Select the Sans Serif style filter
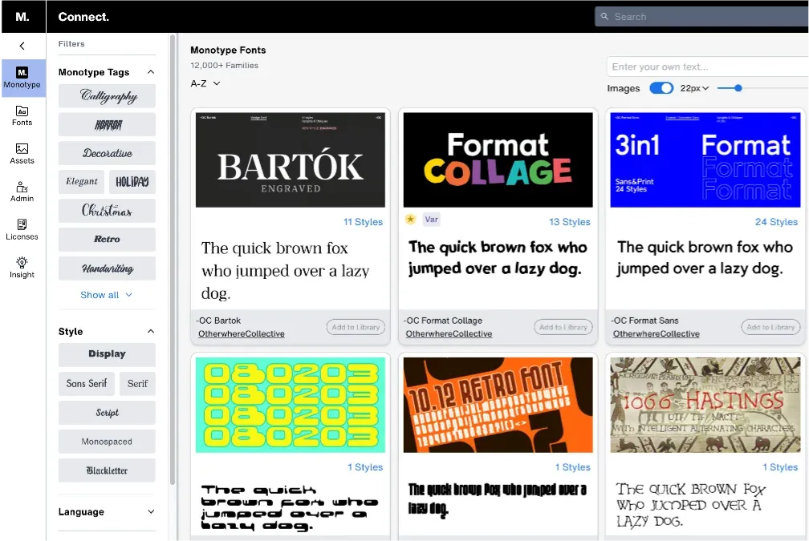Viewport: 809px width, 541px height. [87, 384]
